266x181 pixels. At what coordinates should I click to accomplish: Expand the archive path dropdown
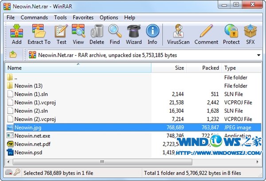pos(258,55)
